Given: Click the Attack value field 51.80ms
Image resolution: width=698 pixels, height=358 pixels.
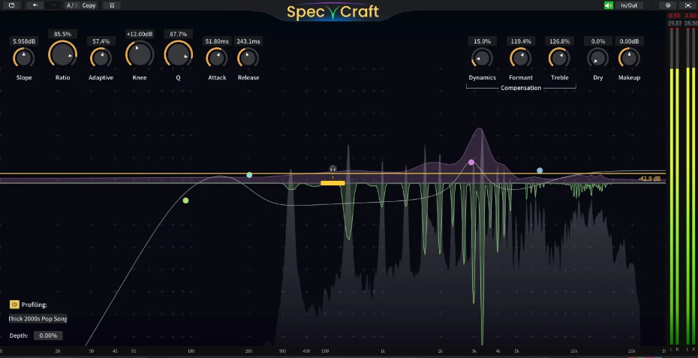Looking at the screenshot, I should [217, 41].
